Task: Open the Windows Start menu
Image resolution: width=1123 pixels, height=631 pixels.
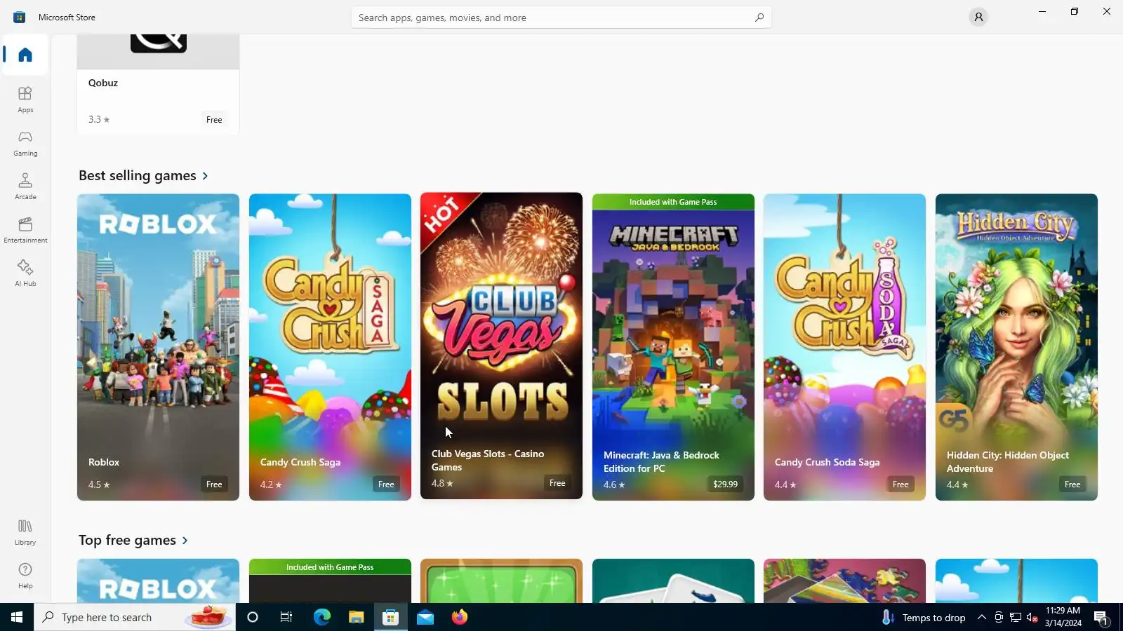Action: point(17,617)
